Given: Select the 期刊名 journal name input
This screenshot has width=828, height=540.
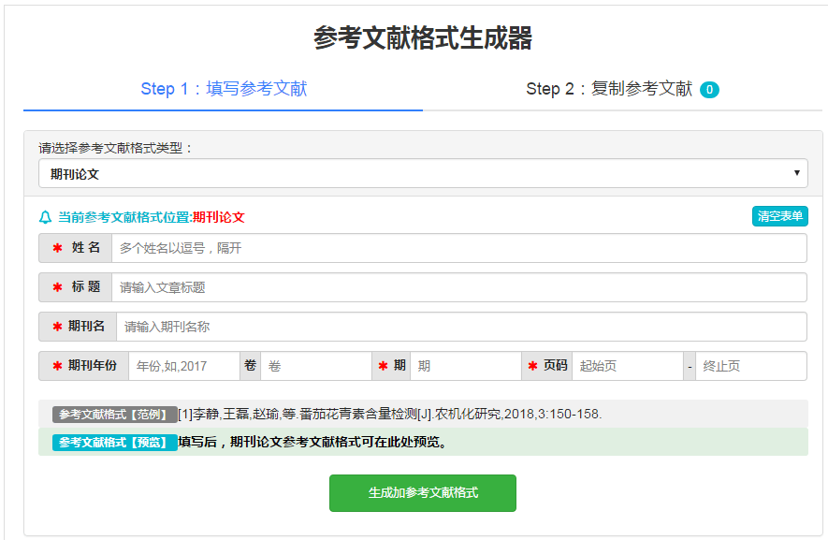Looking at the screenshot, I should [460, 327].
